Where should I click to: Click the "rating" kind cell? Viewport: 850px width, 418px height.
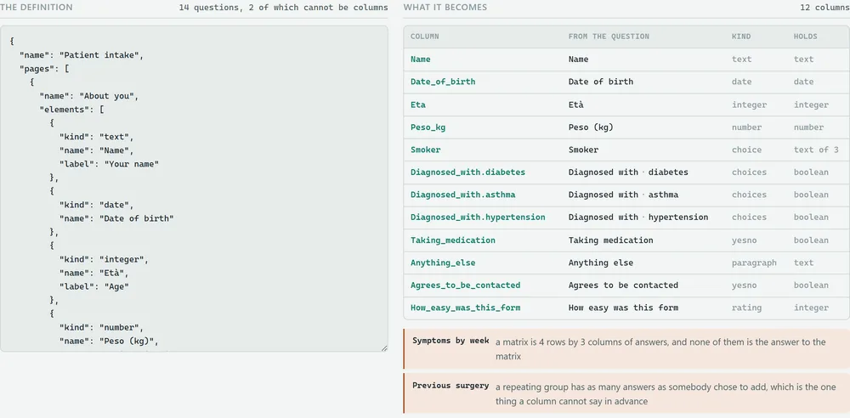[746, 308]
